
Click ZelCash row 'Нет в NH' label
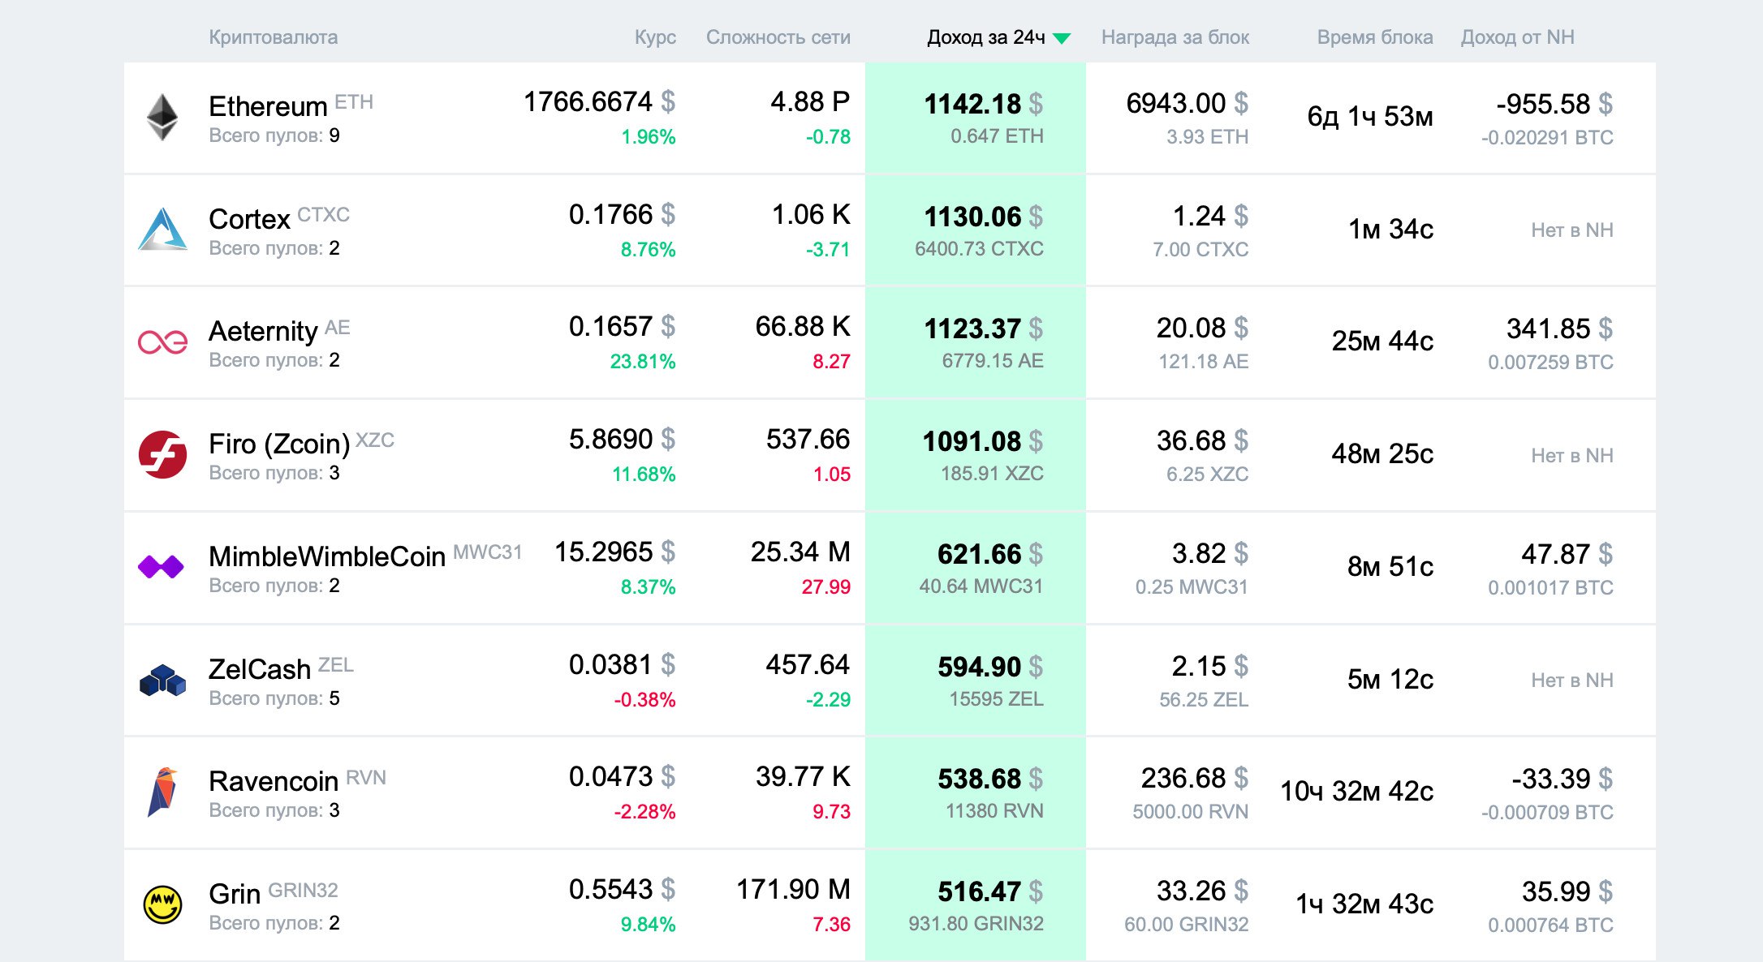tap(1571, 681)
